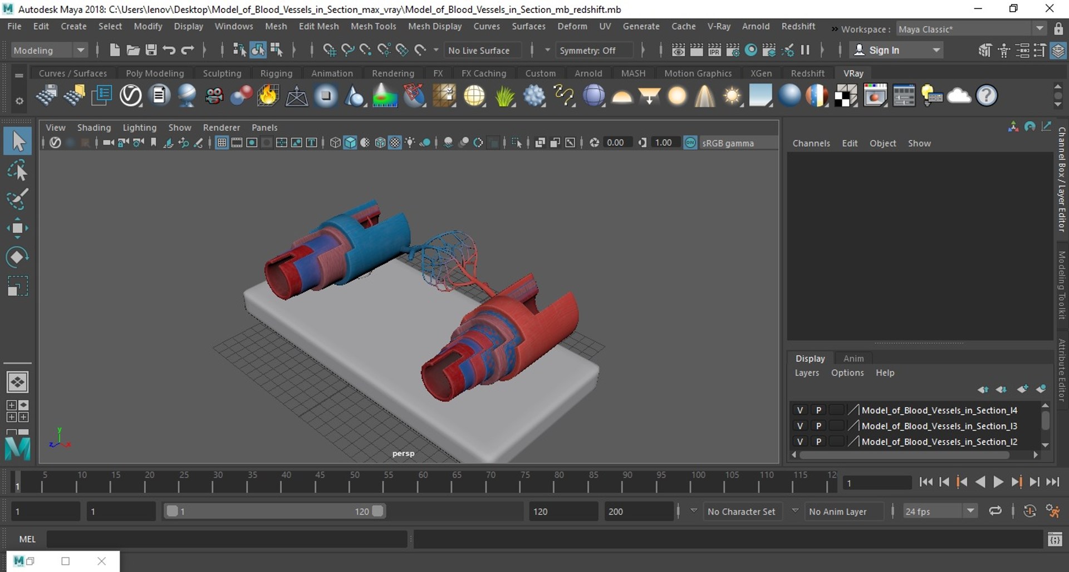Screen dimensions: 1069x572
Task: Click the MEL command line input field
Action: tap(227, 539)
